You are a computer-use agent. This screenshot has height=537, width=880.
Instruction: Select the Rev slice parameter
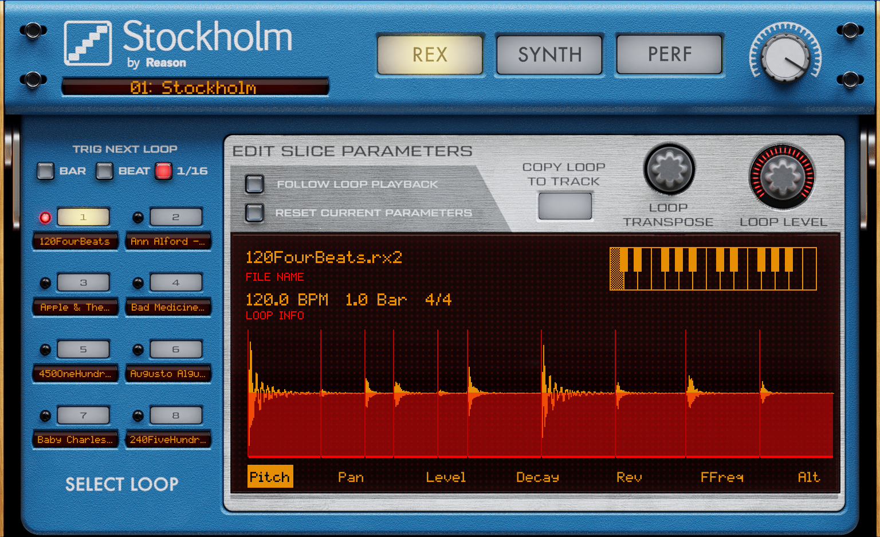coord(629,477)
